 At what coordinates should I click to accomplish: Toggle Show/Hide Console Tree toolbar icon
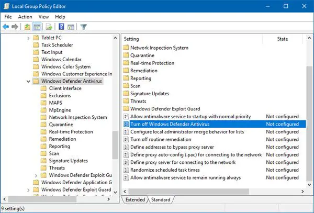pos(37,27)
